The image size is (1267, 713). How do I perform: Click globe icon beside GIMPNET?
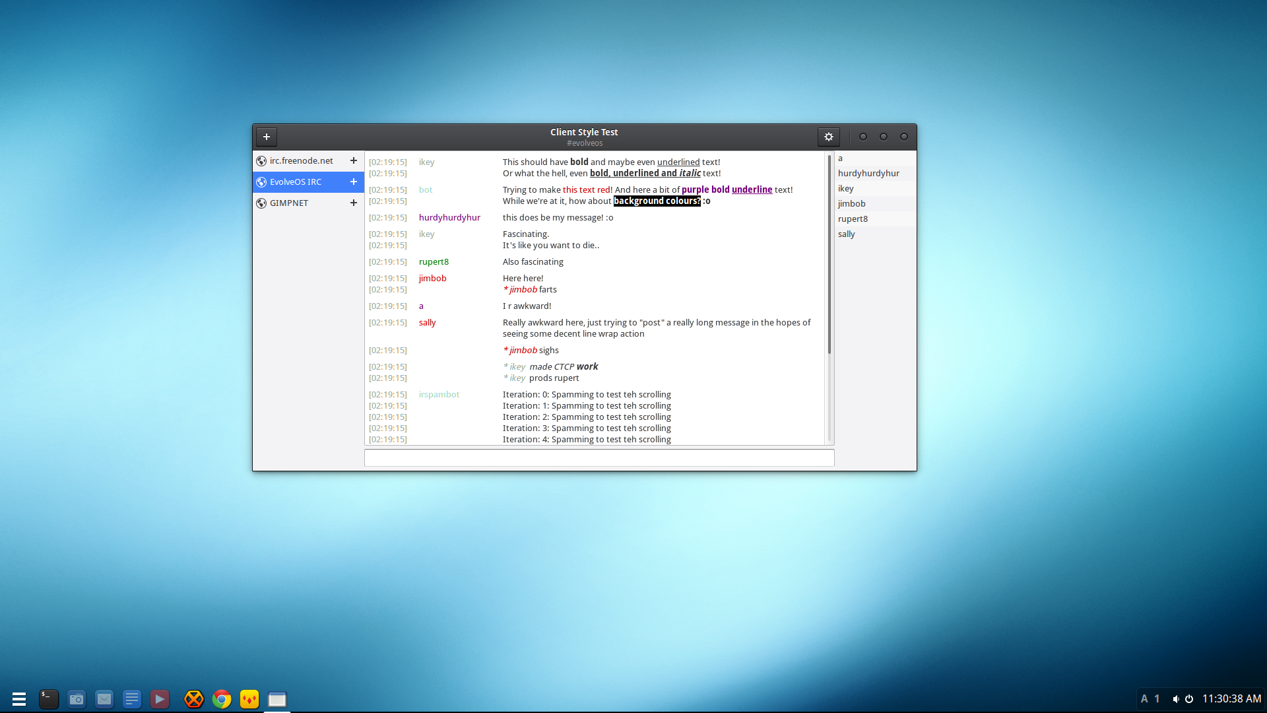click(261, 203)
